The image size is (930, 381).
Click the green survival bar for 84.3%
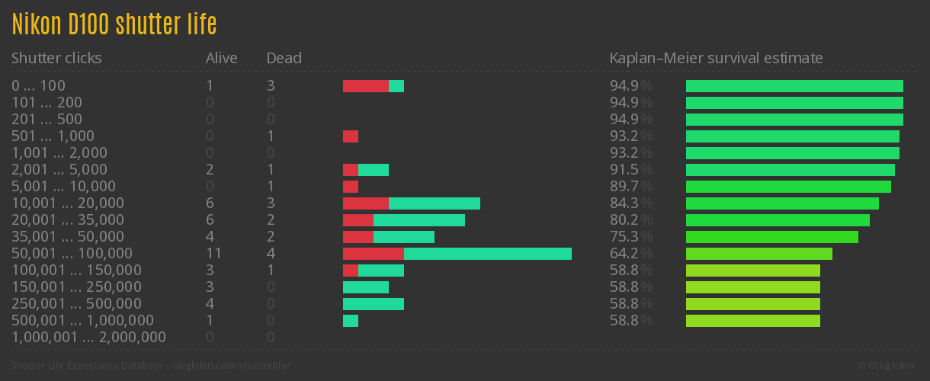(782, 203)
